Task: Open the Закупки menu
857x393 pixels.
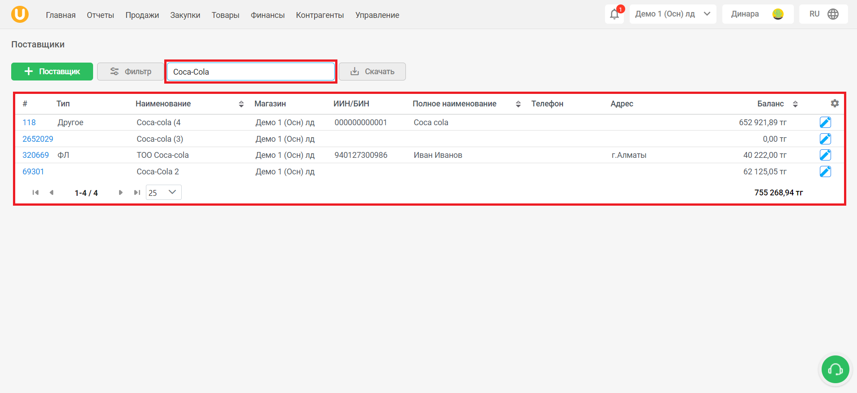Action: (185, 15)
